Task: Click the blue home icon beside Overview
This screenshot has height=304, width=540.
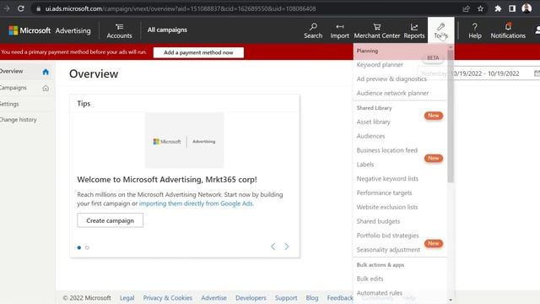Action: click(46, 72)
